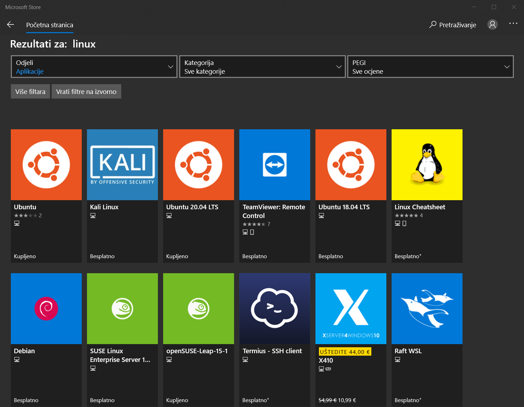Open the PEGI ratings dropdown

click(x=430, y=67)
